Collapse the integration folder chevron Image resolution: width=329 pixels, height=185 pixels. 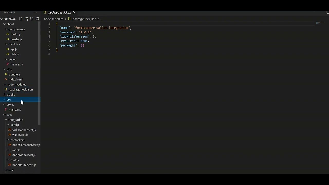(x=6, y=120)
